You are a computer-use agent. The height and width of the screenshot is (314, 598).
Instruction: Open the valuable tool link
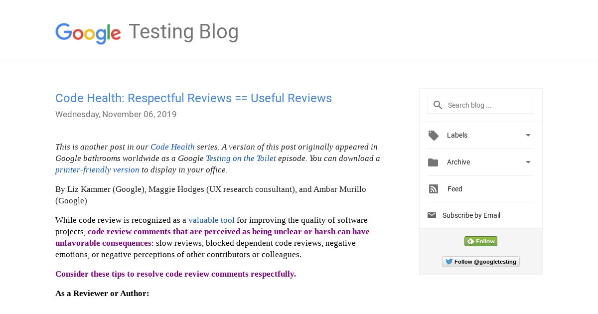click(x=211, y=220)
